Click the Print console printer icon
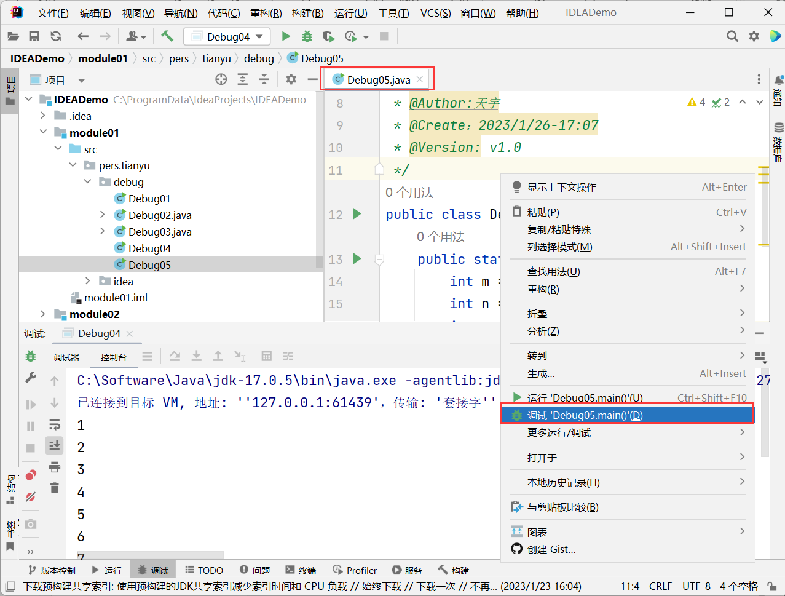The image size is (785, 596). tap(55, 467)
